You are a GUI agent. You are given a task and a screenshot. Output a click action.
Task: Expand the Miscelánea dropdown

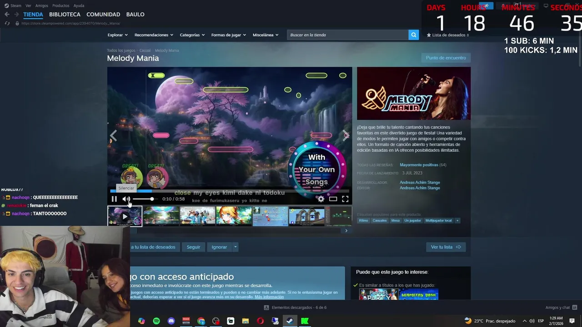[x=266, y=35]
